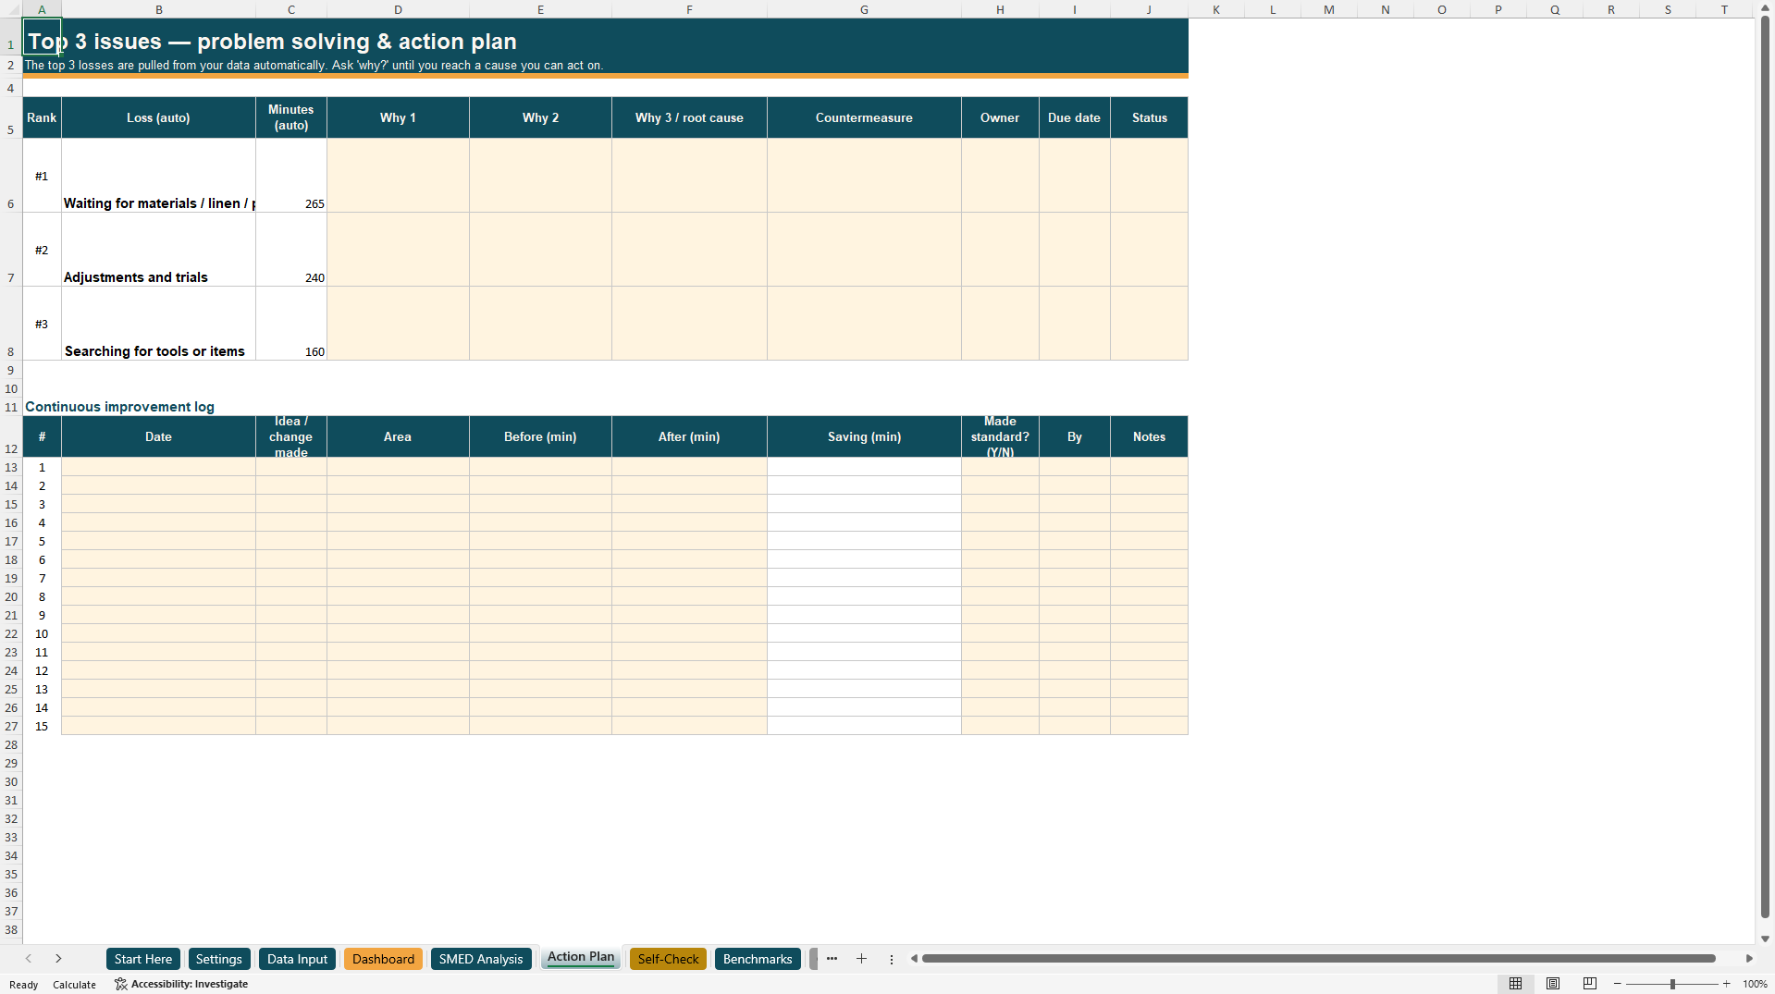Select the 'Waiting for materials / linen' cell
Viewport: 1775px width, 994px height.
point(158,176)
